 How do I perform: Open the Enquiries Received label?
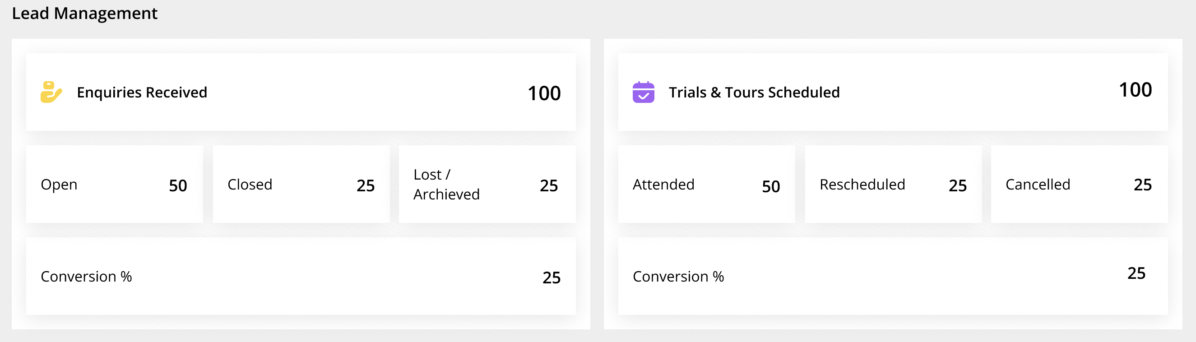pyautogui.click(x=142, y=92)
